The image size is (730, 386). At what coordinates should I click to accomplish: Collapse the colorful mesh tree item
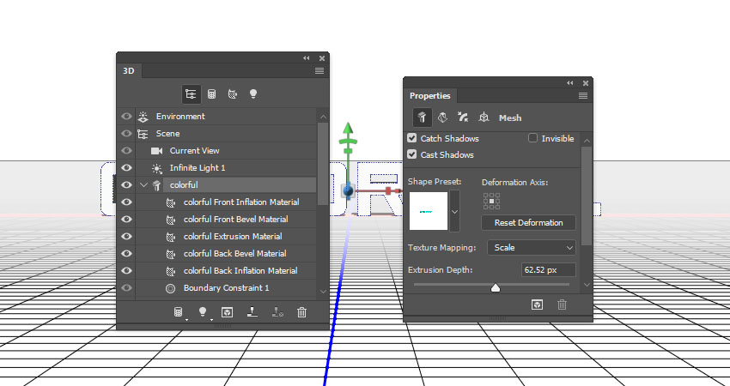click(x=143, y=185)
